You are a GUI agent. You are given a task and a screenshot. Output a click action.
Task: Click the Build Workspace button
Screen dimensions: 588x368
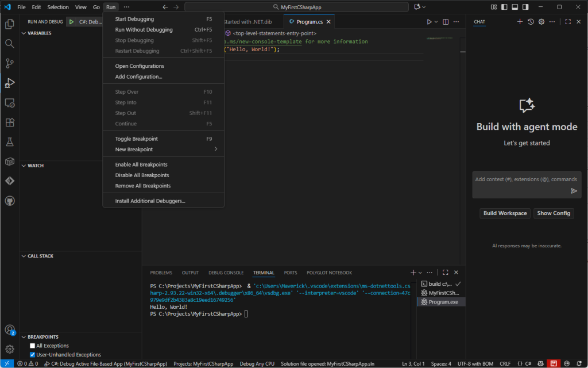click(x=505, y=213)
